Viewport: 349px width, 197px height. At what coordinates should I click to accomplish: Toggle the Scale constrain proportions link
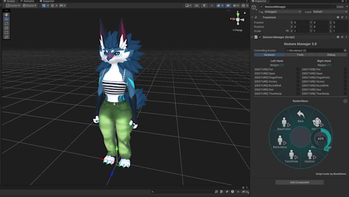click(287, 31)
